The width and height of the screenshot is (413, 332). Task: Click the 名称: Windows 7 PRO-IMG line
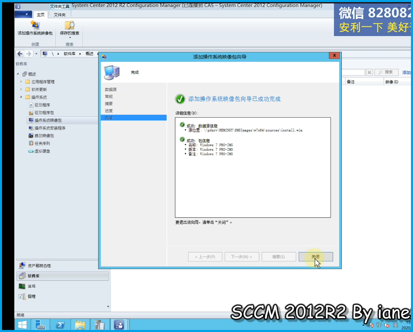(211, 145)
